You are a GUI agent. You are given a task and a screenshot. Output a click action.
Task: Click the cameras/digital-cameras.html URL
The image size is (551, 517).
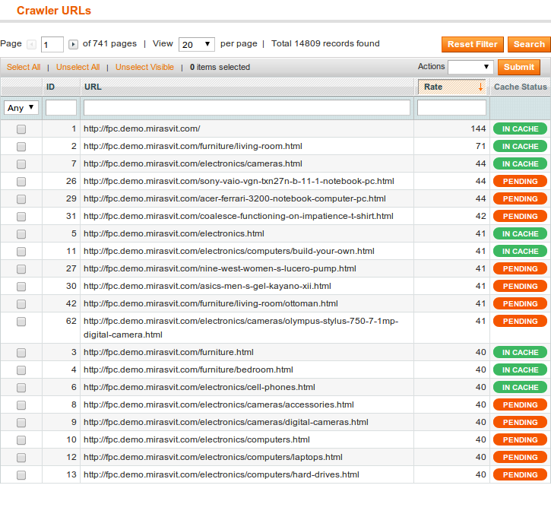click(x=226, y=422)
